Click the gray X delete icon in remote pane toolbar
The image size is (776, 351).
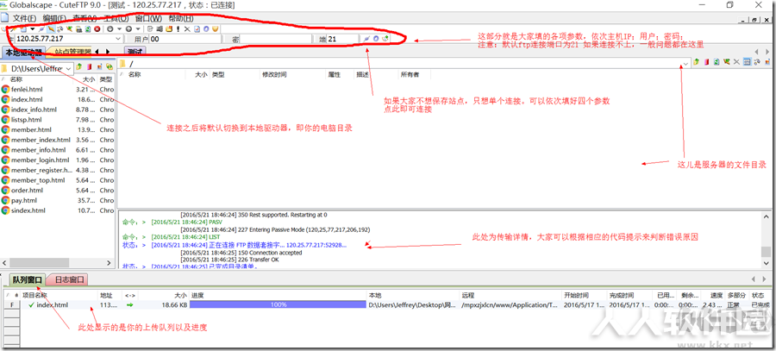736,62
